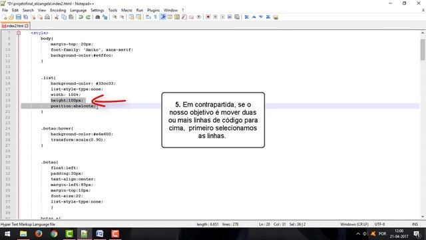
Task: Toggle Show Indent Guide toolbar button
Action: point(163,17)
